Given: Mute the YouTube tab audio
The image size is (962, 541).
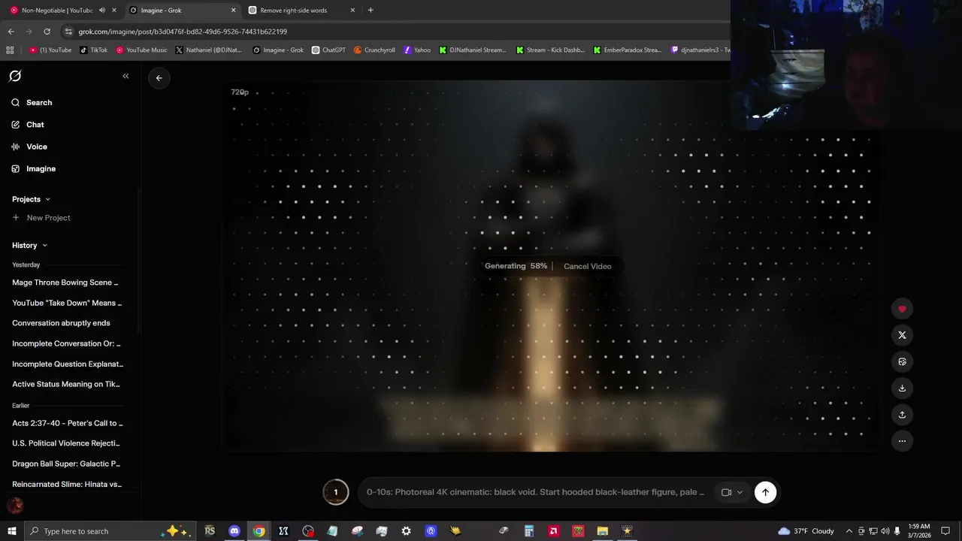Looking at the screenshot, I should 101,11.
